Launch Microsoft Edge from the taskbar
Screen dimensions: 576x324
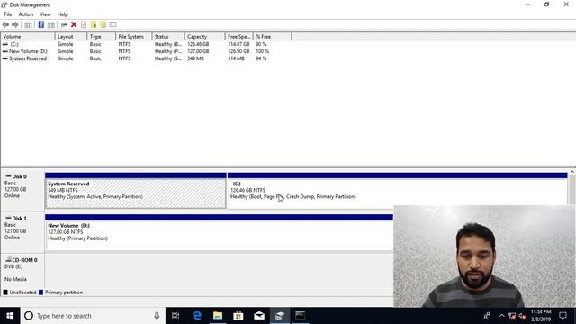197,316
